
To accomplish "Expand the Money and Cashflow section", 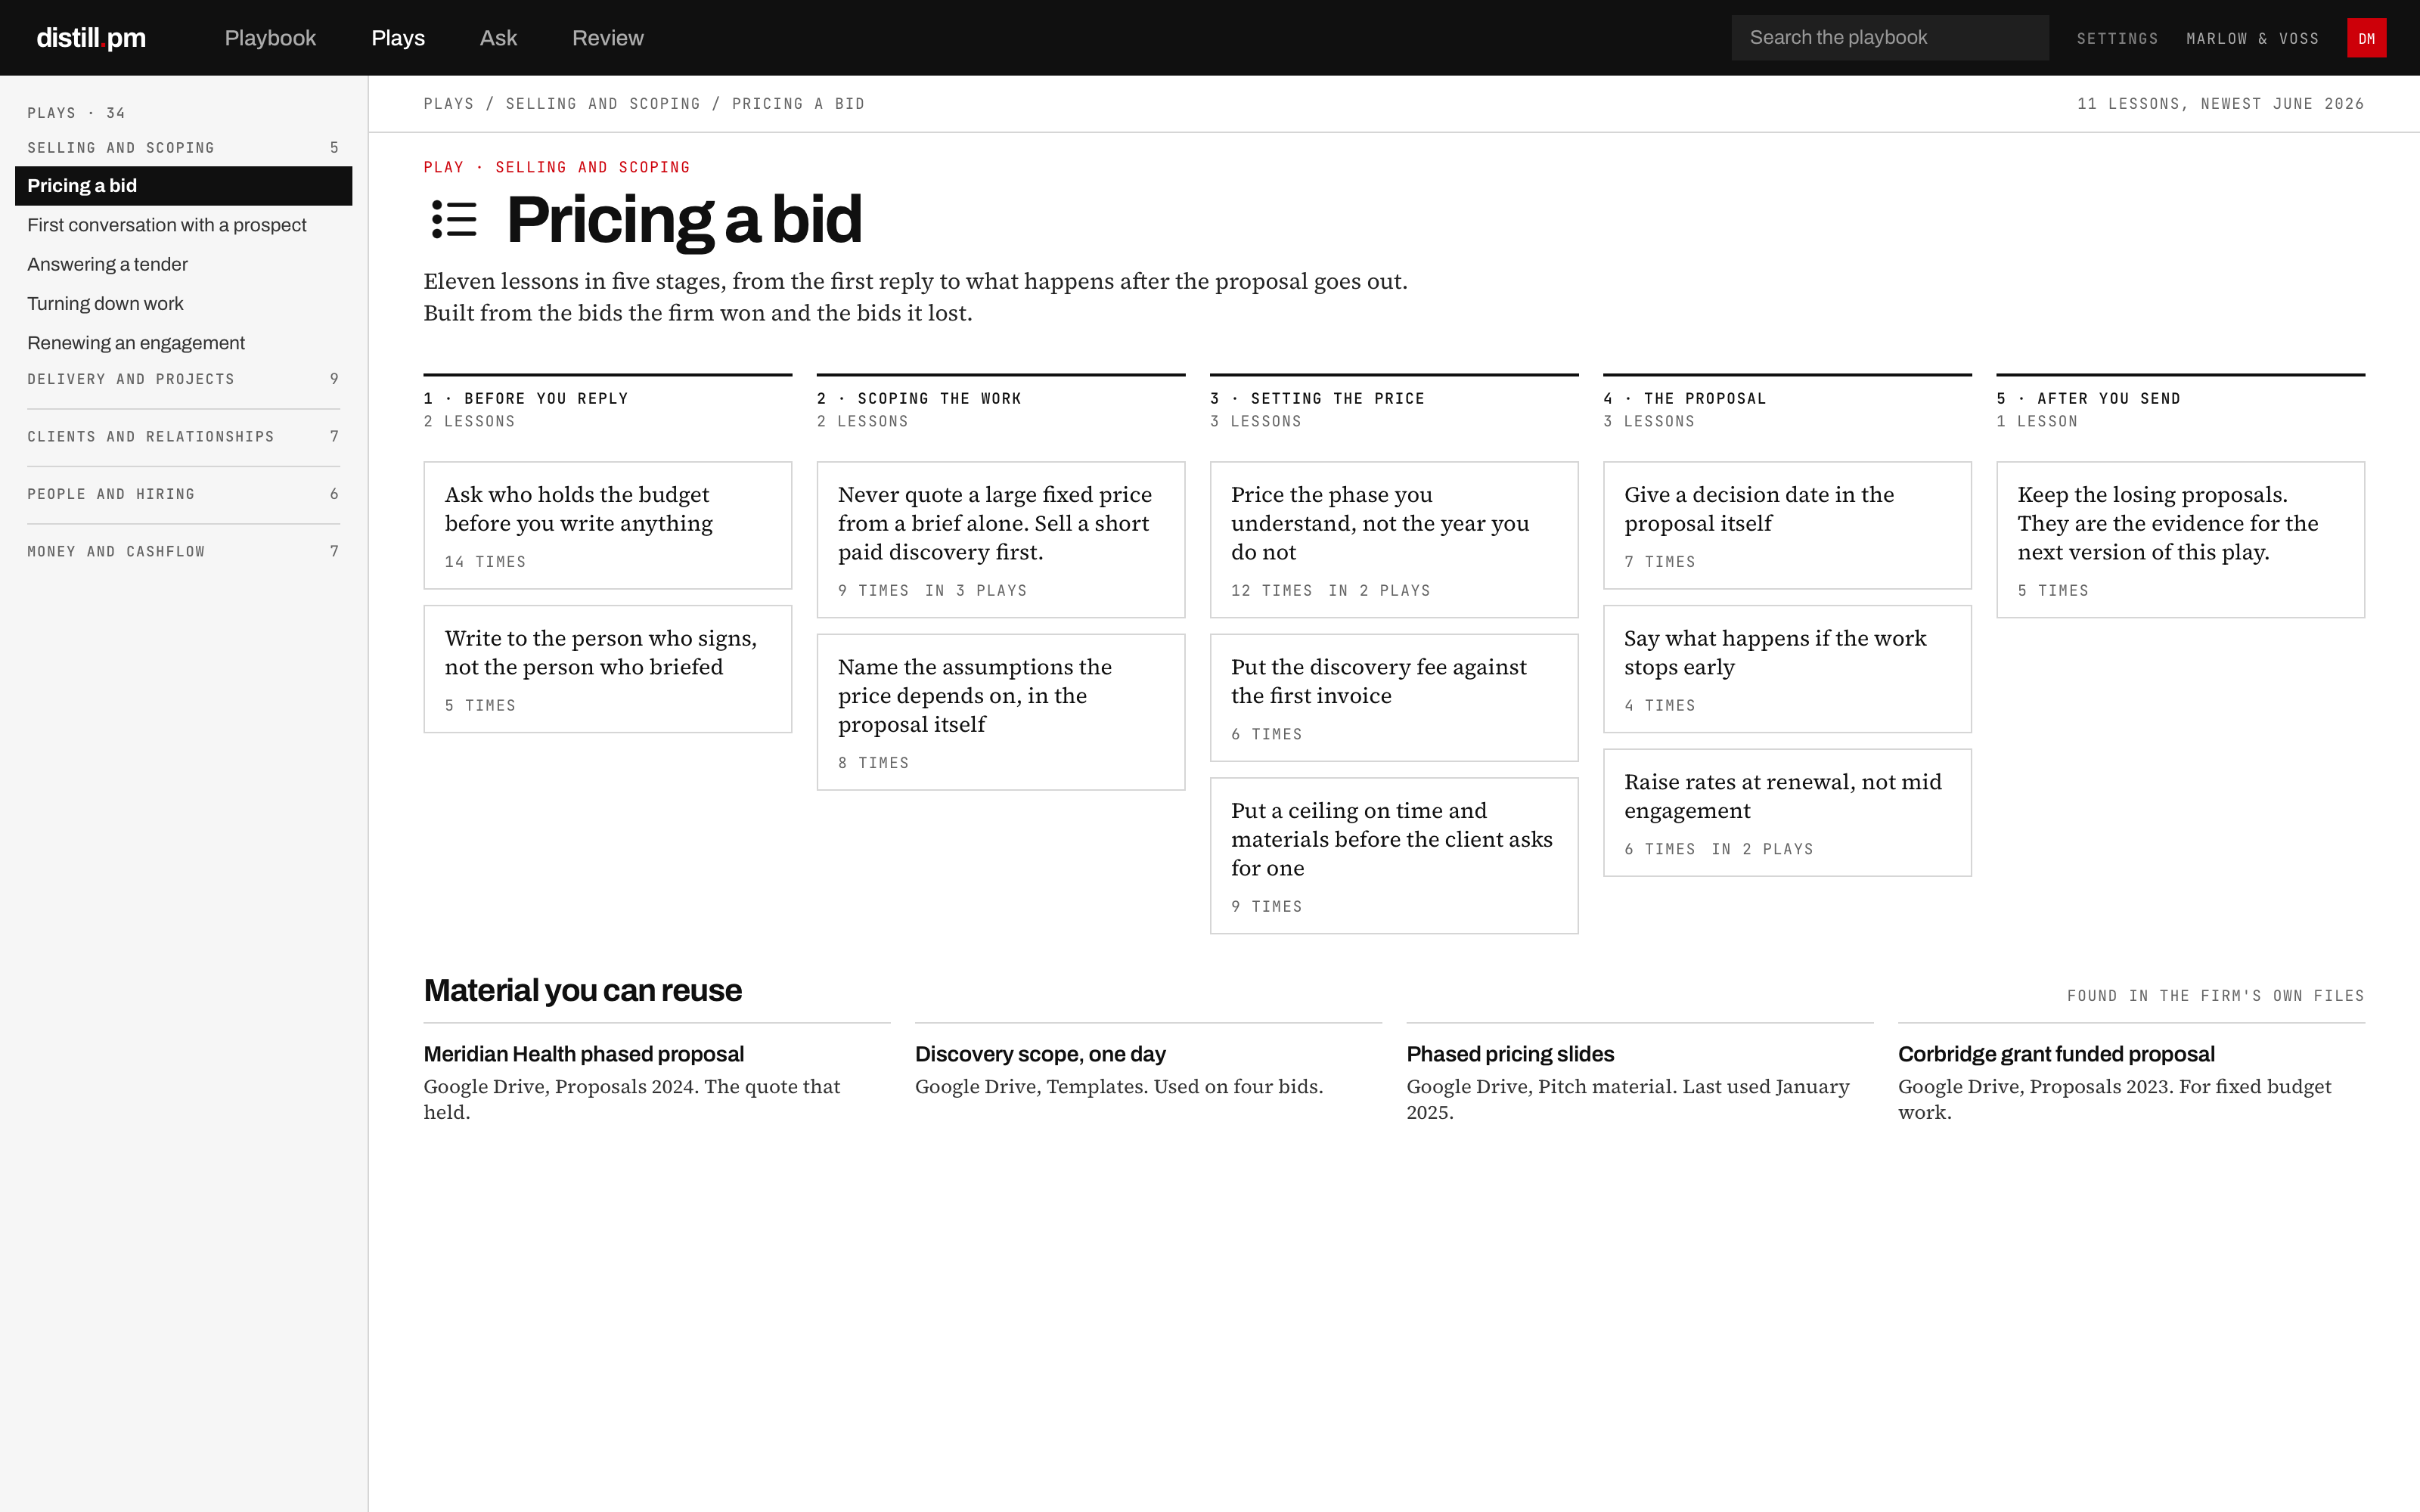I will [183, 552].
